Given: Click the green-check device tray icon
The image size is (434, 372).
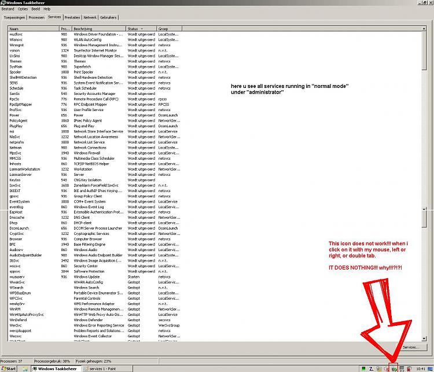Looking at the screenshot, I should pos(394,369).
